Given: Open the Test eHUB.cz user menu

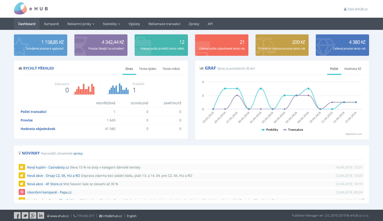Looking at the screenshot, I should pyautogui.click(x=356, y=9).
